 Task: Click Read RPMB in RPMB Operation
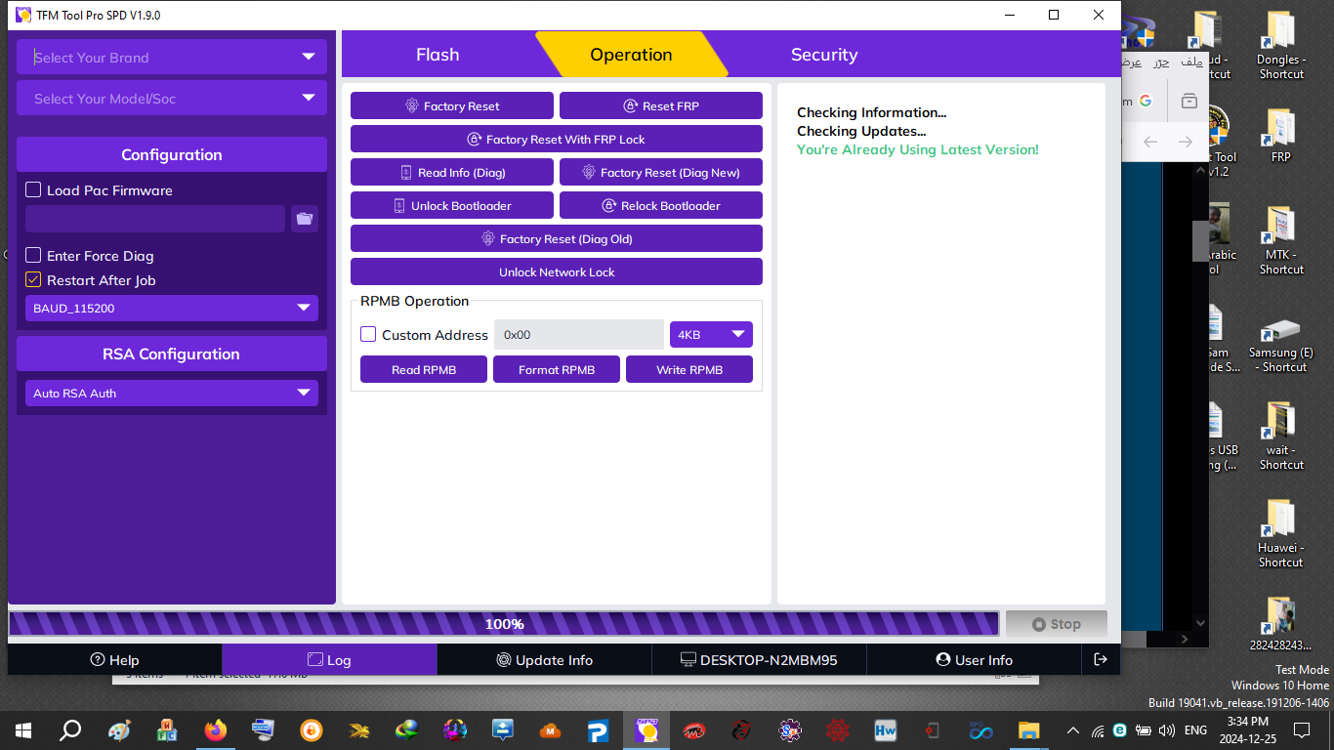click(423, 368)
